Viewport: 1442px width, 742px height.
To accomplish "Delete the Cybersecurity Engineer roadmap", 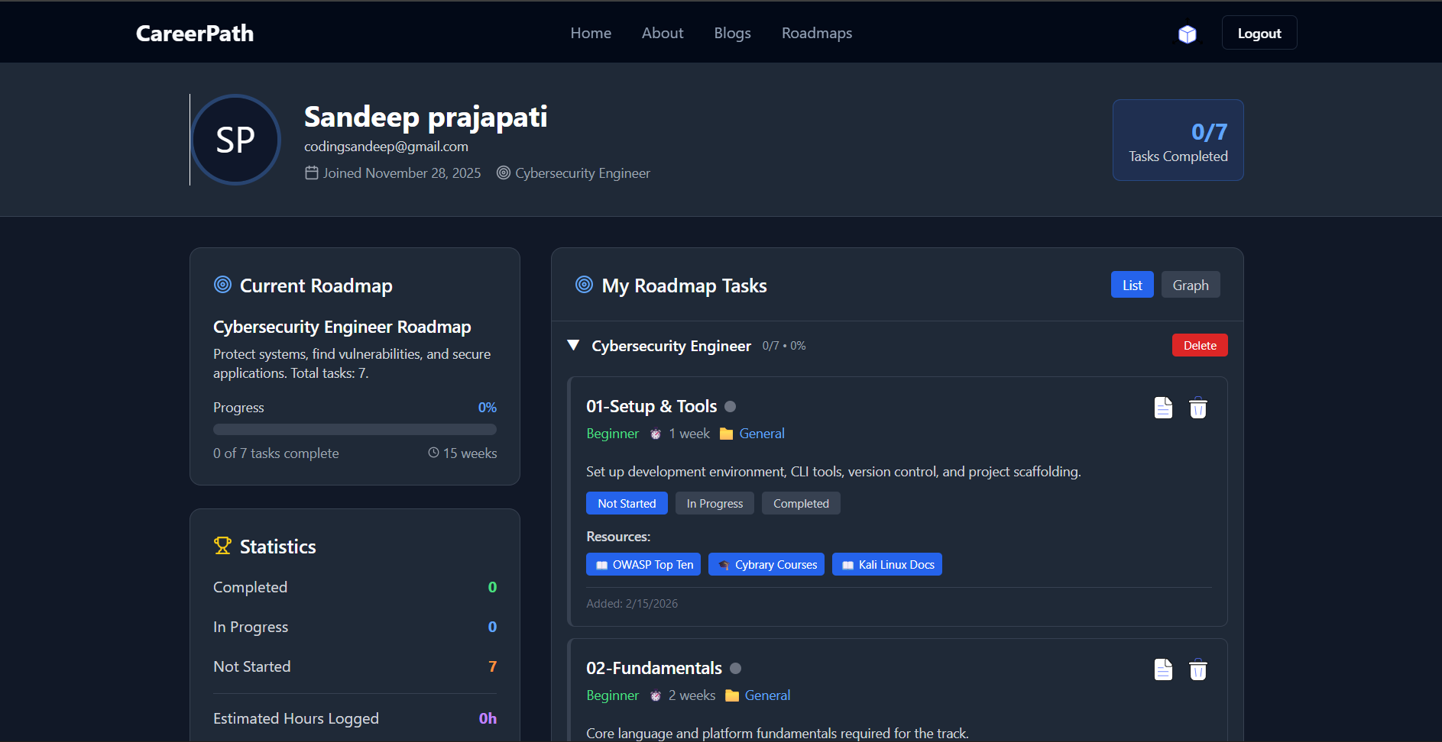I will point(1200,345).
